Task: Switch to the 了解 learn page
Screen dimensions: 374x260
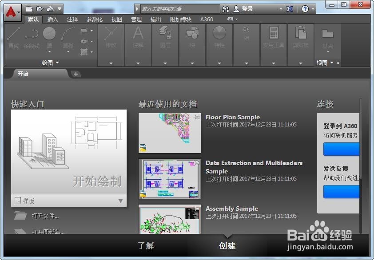Action: click(x=146, y=245)
